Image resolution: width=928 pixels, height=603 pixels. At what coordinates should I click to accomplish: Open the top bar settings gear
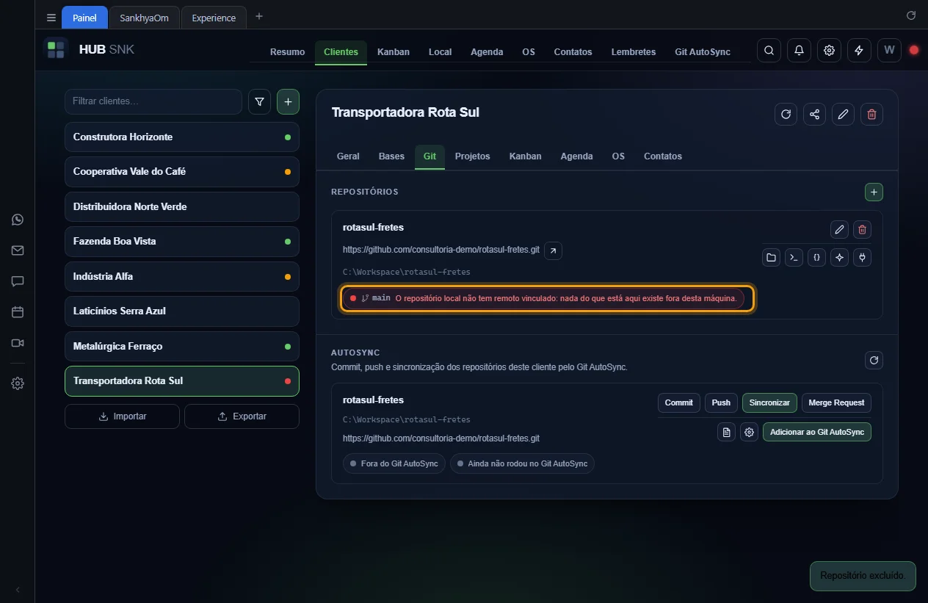click(x=829, y=51)
